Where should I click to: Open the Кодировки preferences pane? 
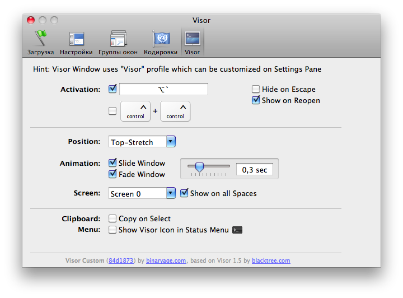[161, 43]
